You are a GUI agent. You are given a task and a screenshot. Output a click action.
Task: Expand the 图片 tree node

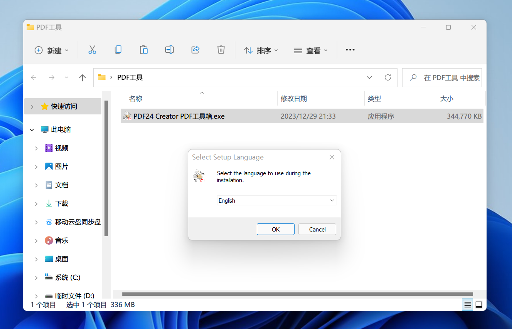click(36, 167)
